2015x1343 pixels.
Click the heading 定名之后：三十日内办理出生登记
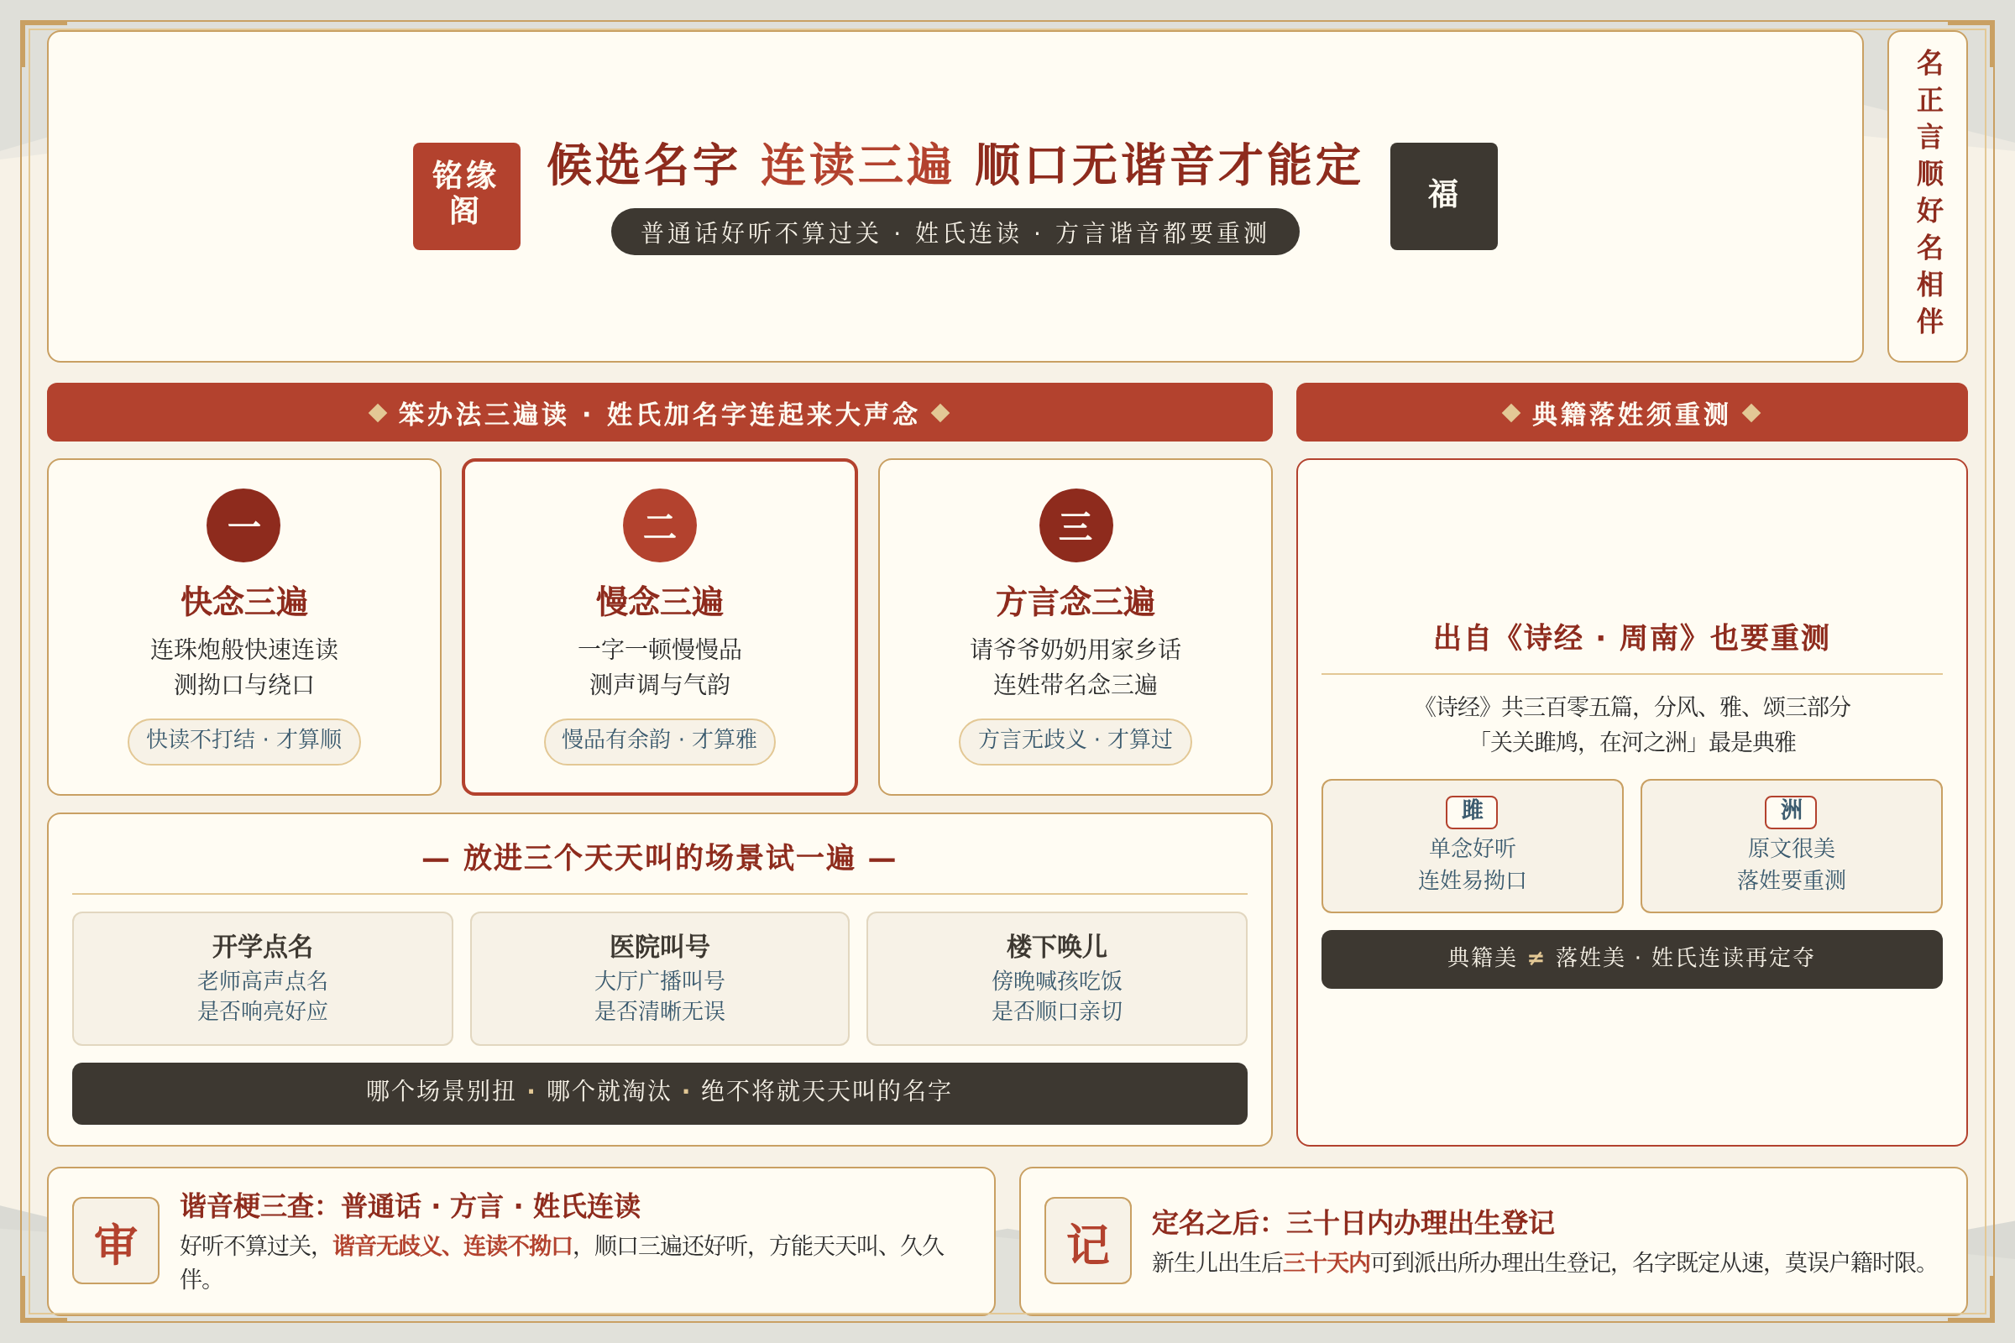[x=1353, y=1223]
